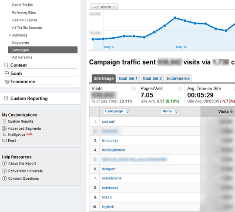
Task: Open Advanced Segments
Action: pyautogui.click(x=24, y=128)
